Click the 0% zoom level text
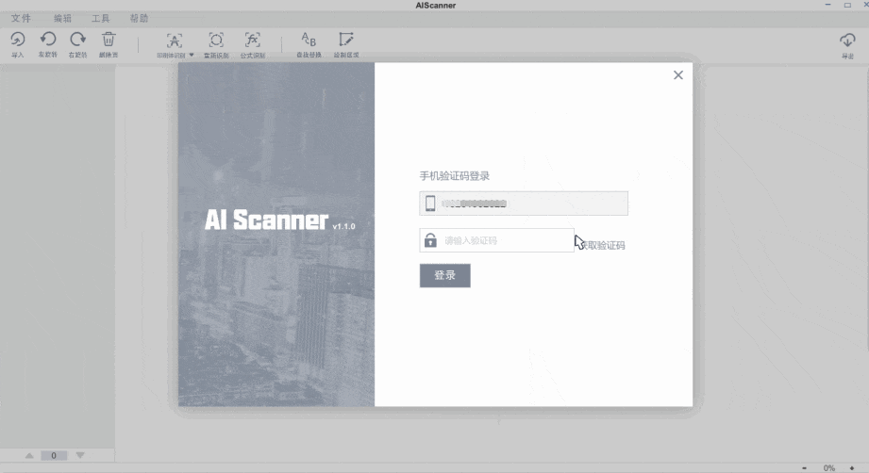Screen dimensions: 869x473 829,468
